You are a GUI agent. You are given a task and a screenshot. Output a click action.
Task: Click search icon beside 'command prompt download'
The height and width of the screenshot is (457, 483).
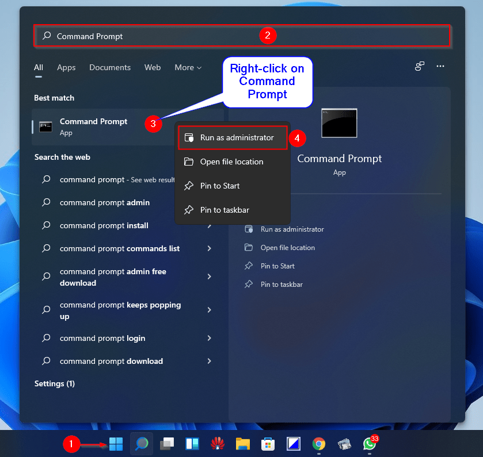pyautogui.click(x=46, y=361)
